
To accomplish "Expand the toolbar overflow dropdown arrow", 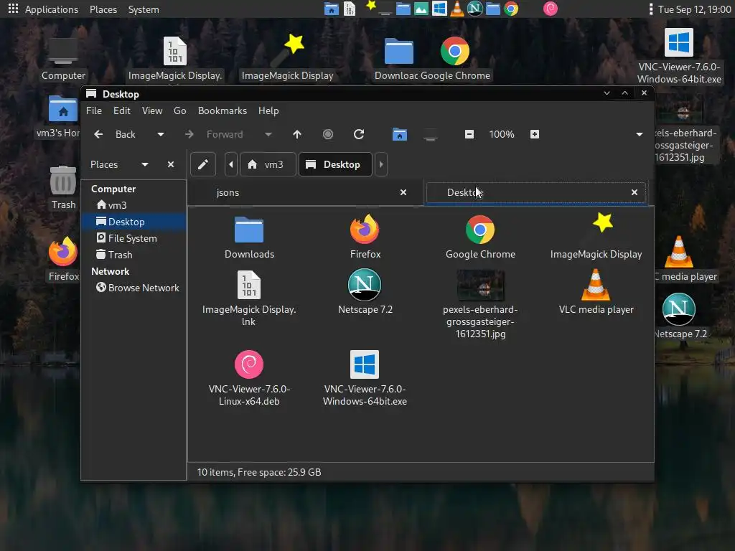I will coord(640,134).
